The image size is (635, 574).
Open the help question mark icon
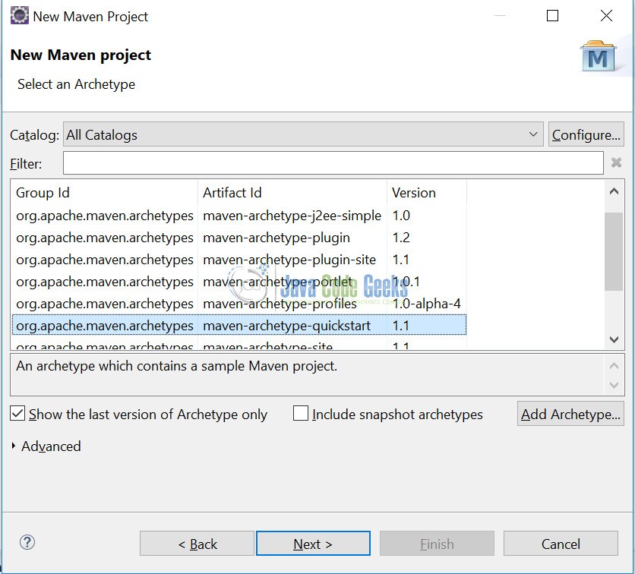pyautogui.click(x=27, y=542)
